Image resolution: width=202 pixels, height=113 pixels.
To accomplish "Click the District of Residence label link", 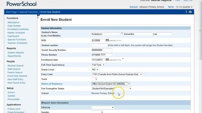I will point(52,84).
